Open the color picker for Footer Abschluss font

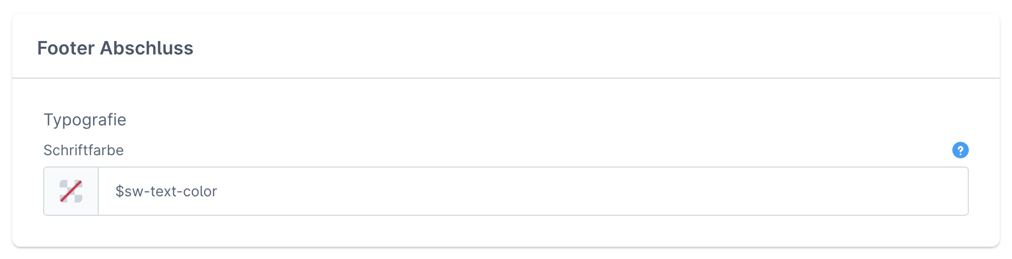(x=71, y=191)
